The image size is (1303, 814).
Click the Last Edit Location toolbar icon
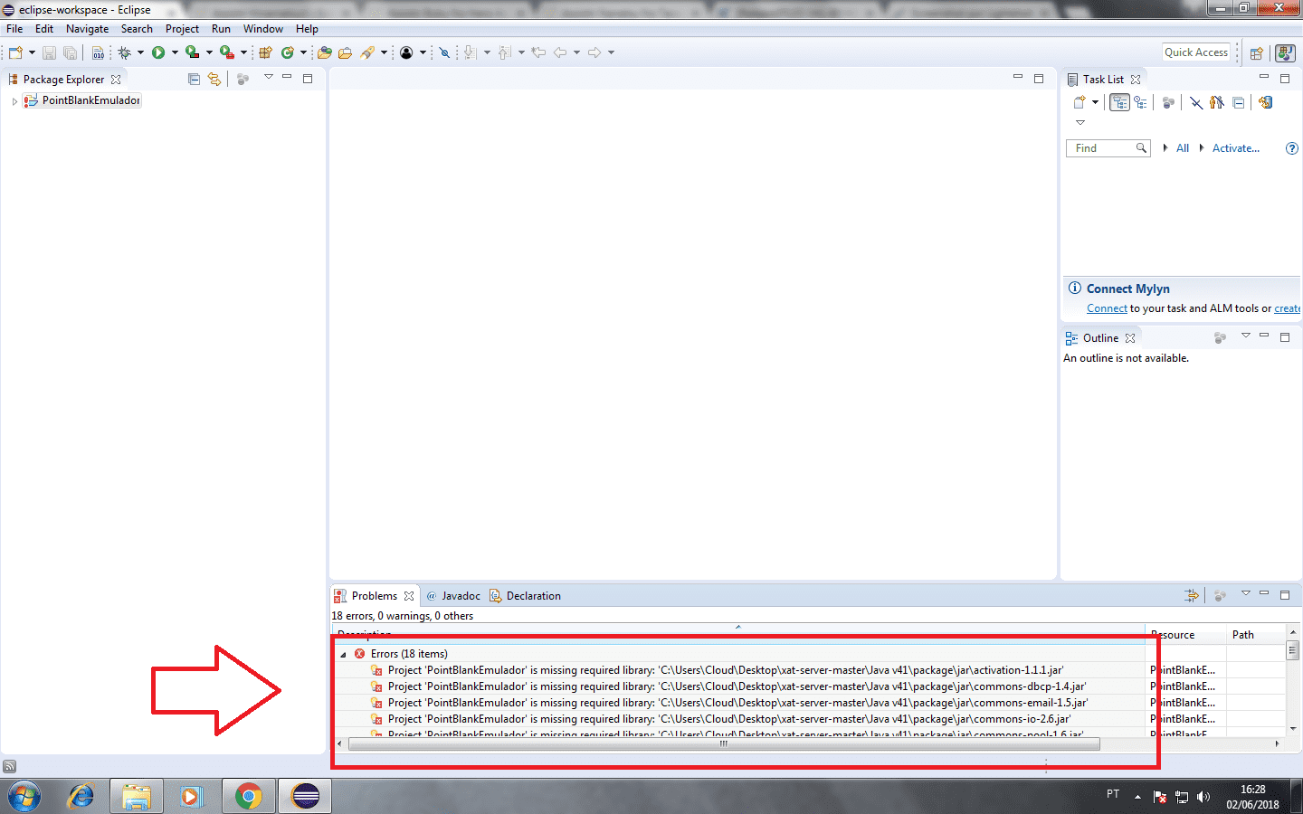(x=538, y=52)
